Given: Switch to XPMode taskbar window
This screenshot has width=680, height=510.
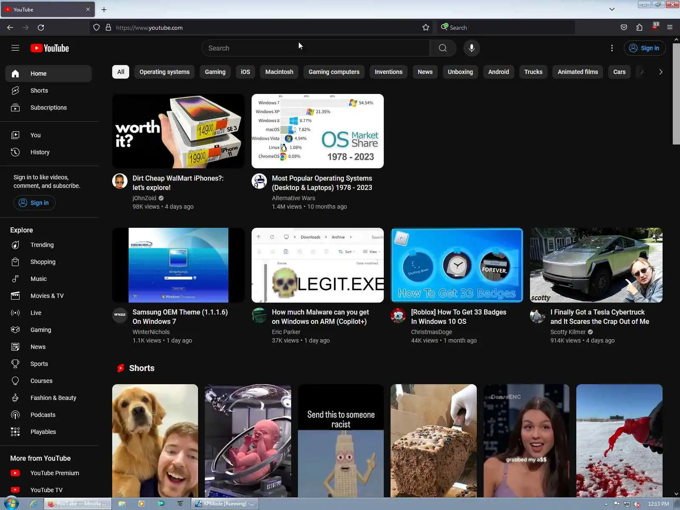Looking at the screenshot, I should 225,504.
